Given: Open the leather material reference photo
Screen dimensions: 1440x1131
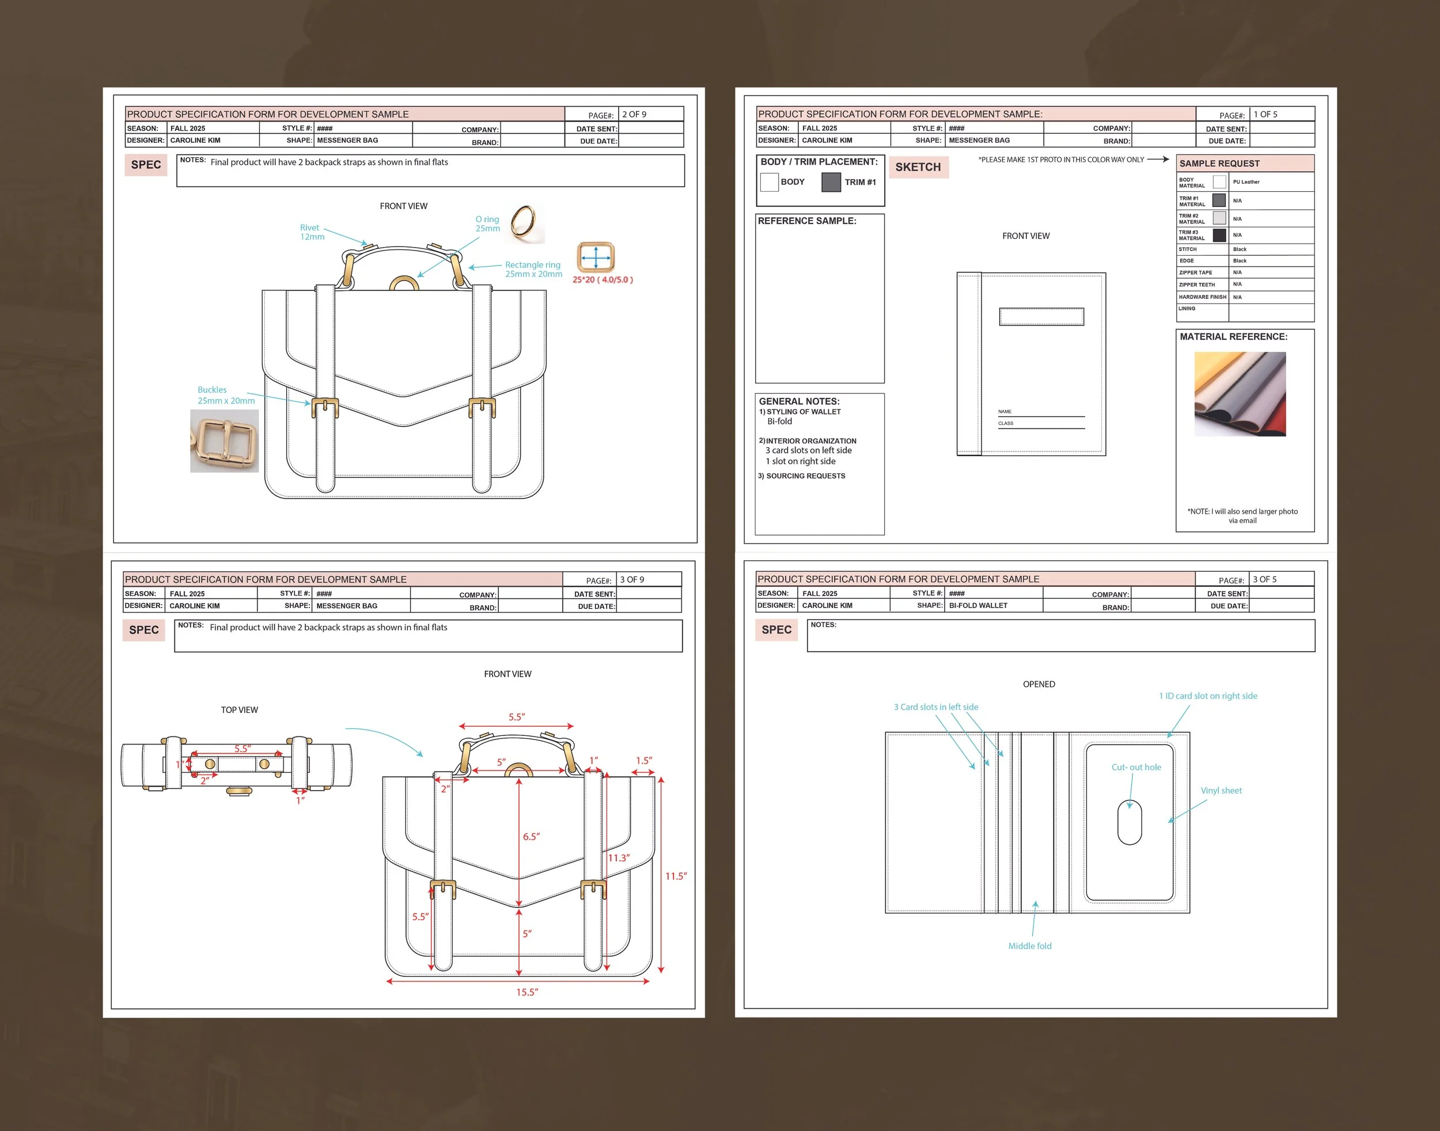Looking at the screenshot, I should 1240,394.
